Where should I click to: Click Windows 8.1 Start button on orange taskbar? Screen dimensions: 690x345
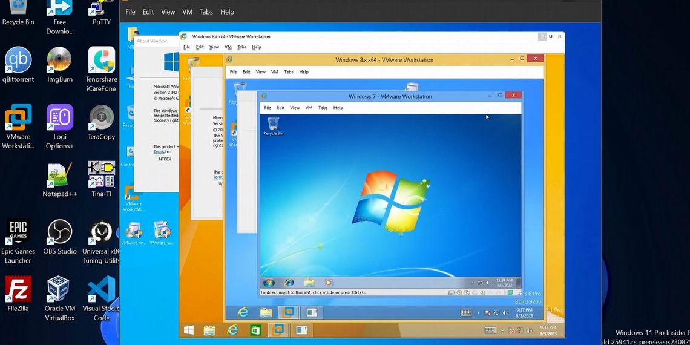[x=189, y=330]
